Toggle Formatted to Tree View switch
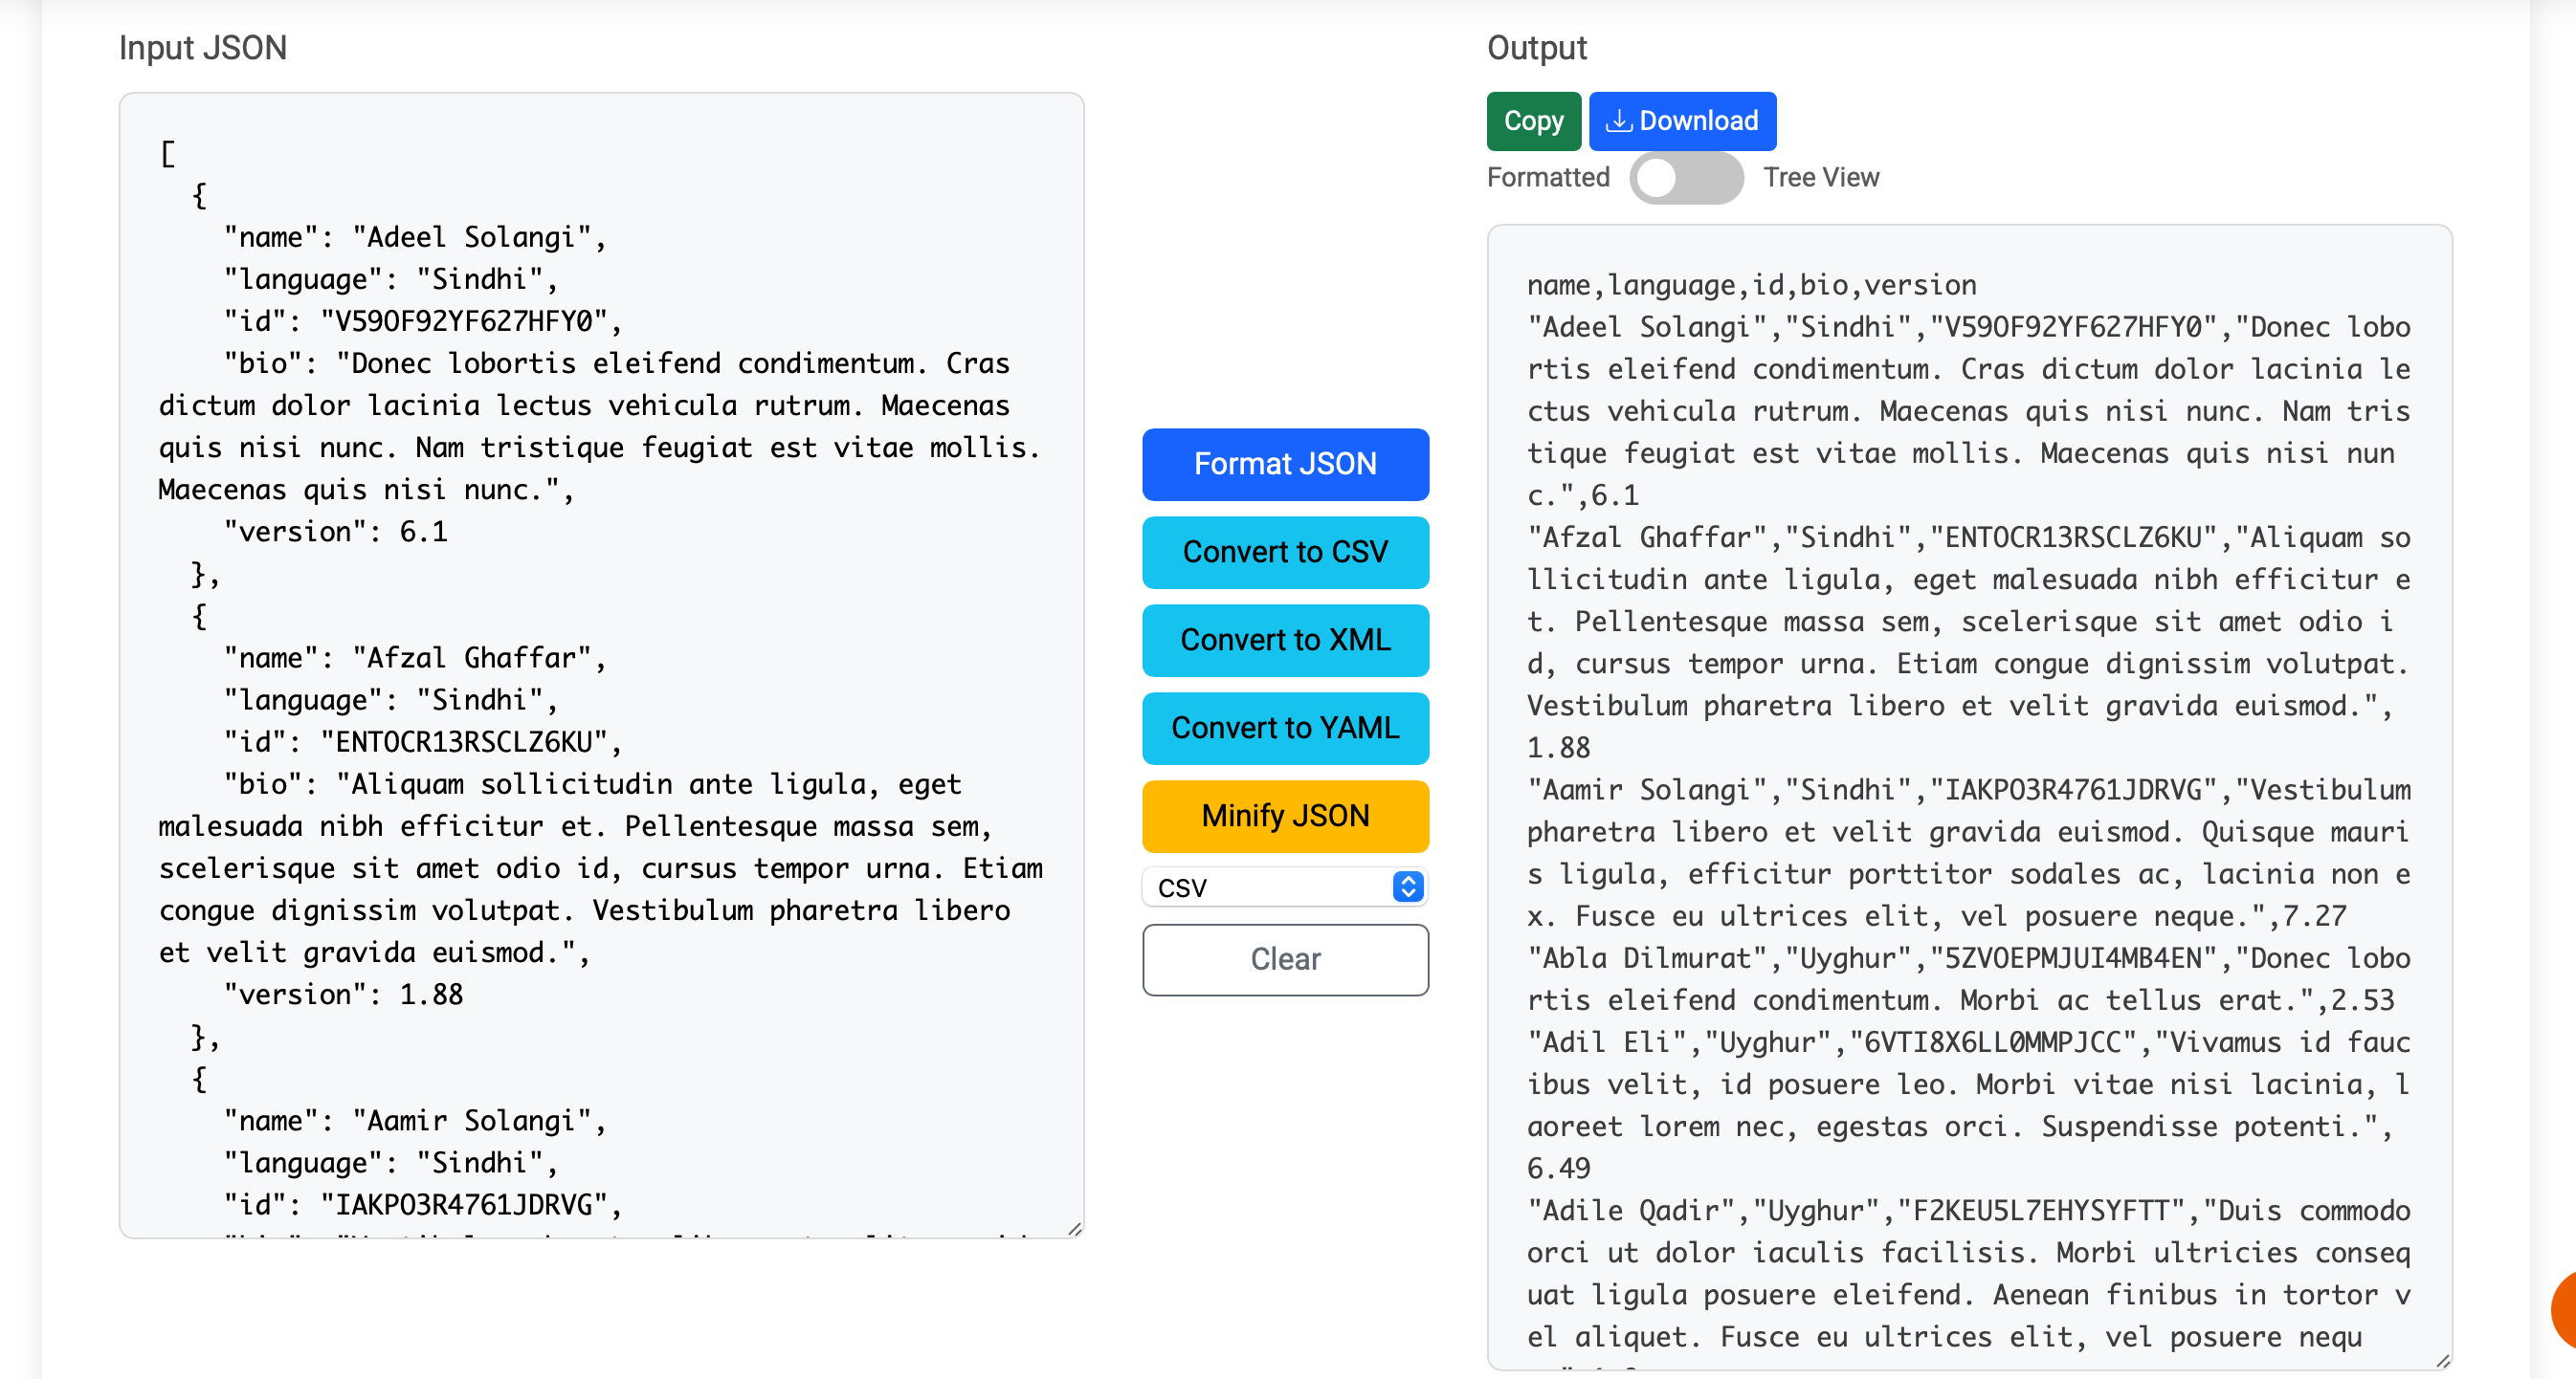This screenshot has width=2576, height=1379. [1685, 178]
